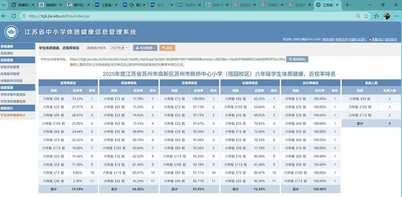Close the 数智赋 tab
Screen dimensions: 402x197
255,5
